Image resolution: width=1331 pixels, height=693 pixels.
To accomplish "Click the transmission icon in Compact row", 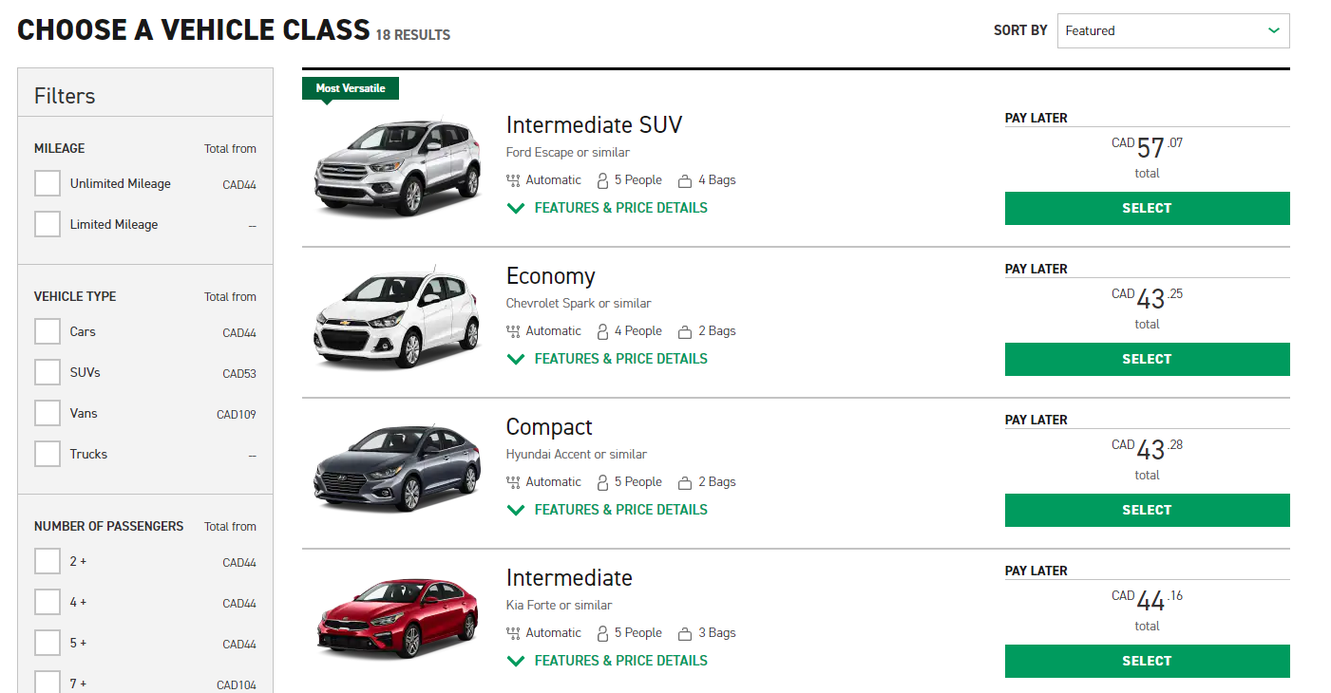I will tap(514, 482).
